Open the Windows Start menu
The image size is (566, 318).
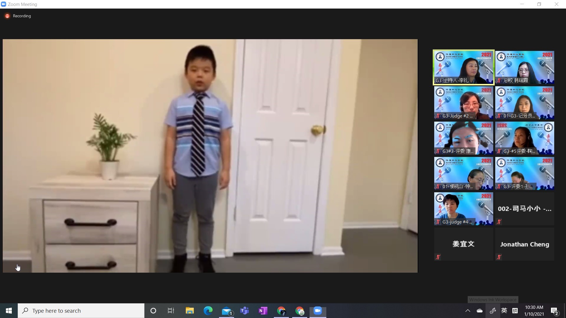point(9,311)
